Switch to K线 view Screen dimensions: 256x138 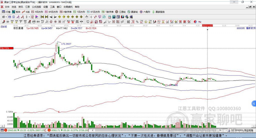click(x=26, y=12)
